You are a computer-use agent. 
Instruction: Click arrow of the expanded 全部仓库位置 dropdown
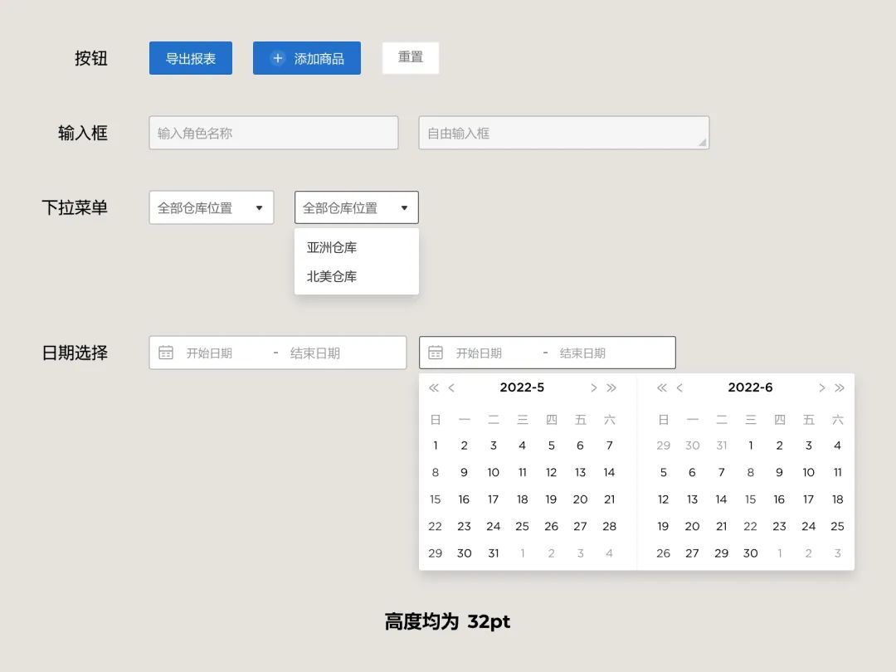pyautogui.click(x=405, y=208)
